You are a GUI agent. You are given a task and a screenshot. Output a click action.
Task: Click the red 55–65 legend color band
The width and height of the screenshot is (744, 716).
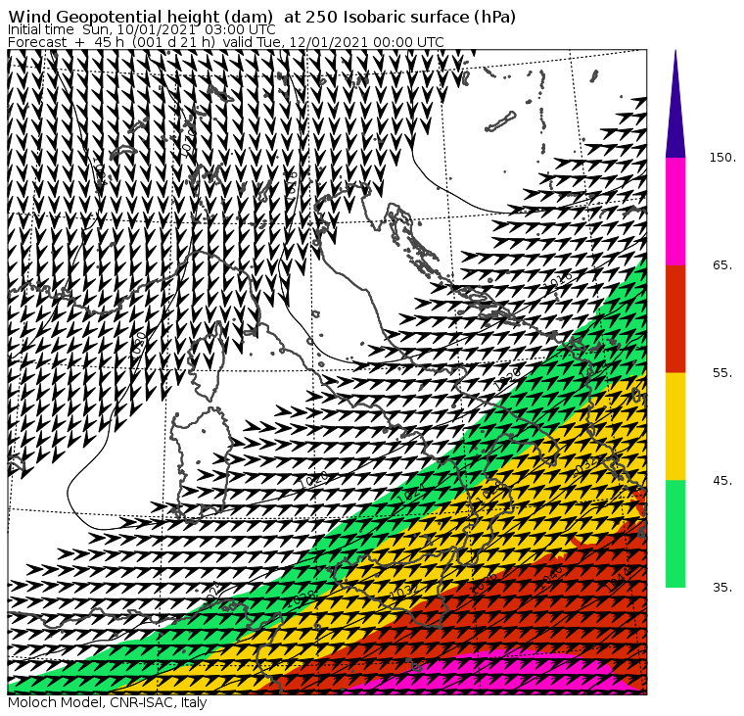pos(675,318)
